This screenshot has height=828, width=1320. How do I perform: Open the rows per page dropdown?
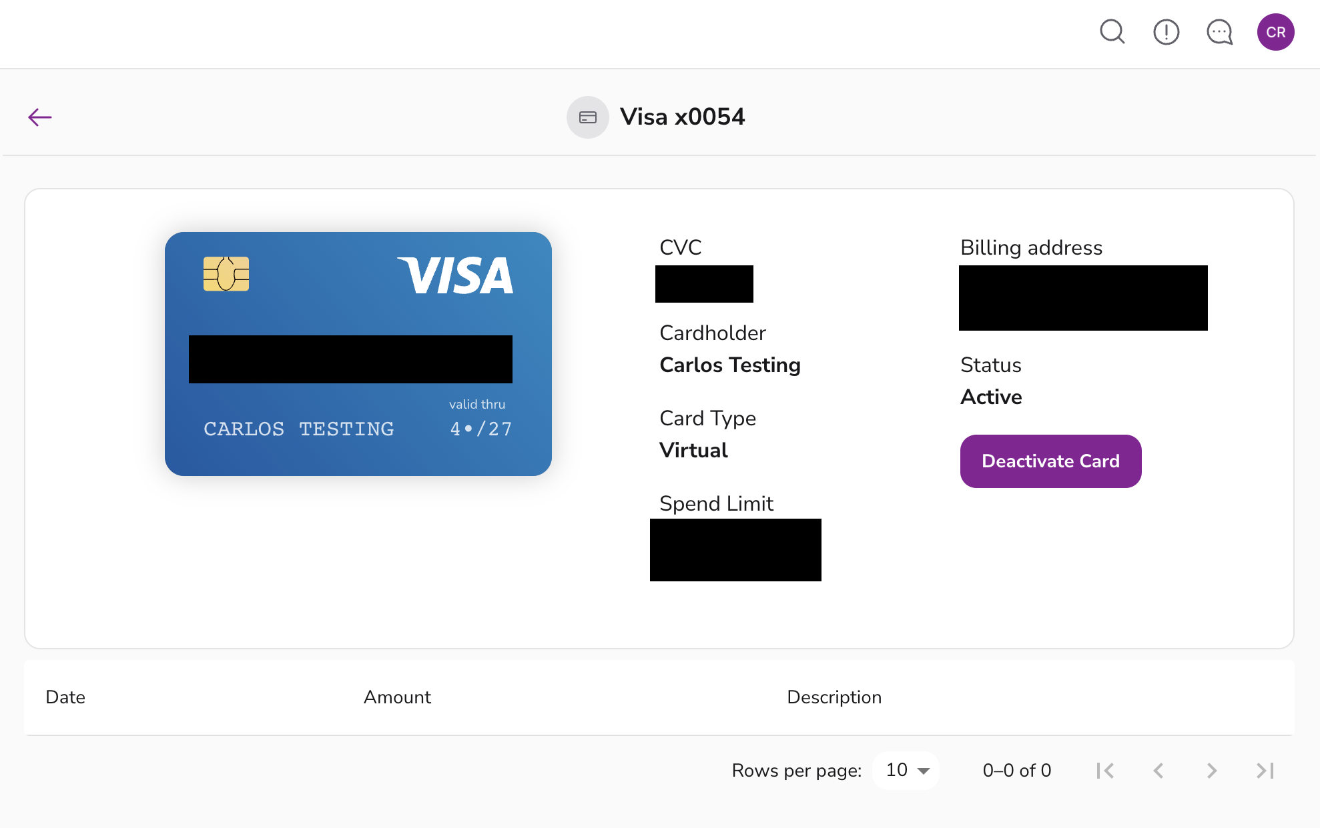pos(907,771)
